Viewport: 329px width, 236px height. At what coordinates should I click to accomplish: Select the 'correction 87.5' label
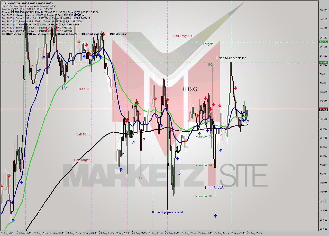click(205, 196)
